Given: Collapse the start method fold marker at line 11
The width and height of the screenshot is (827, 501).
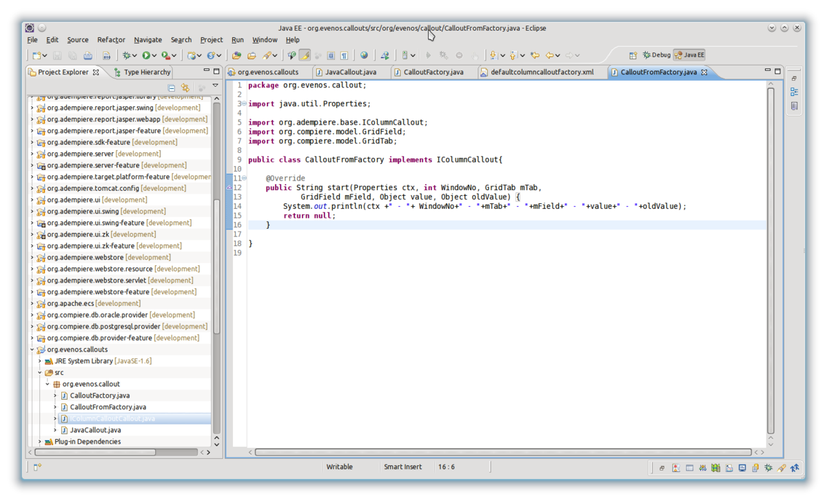Looking at the screenshot, I should coord(244,178).
